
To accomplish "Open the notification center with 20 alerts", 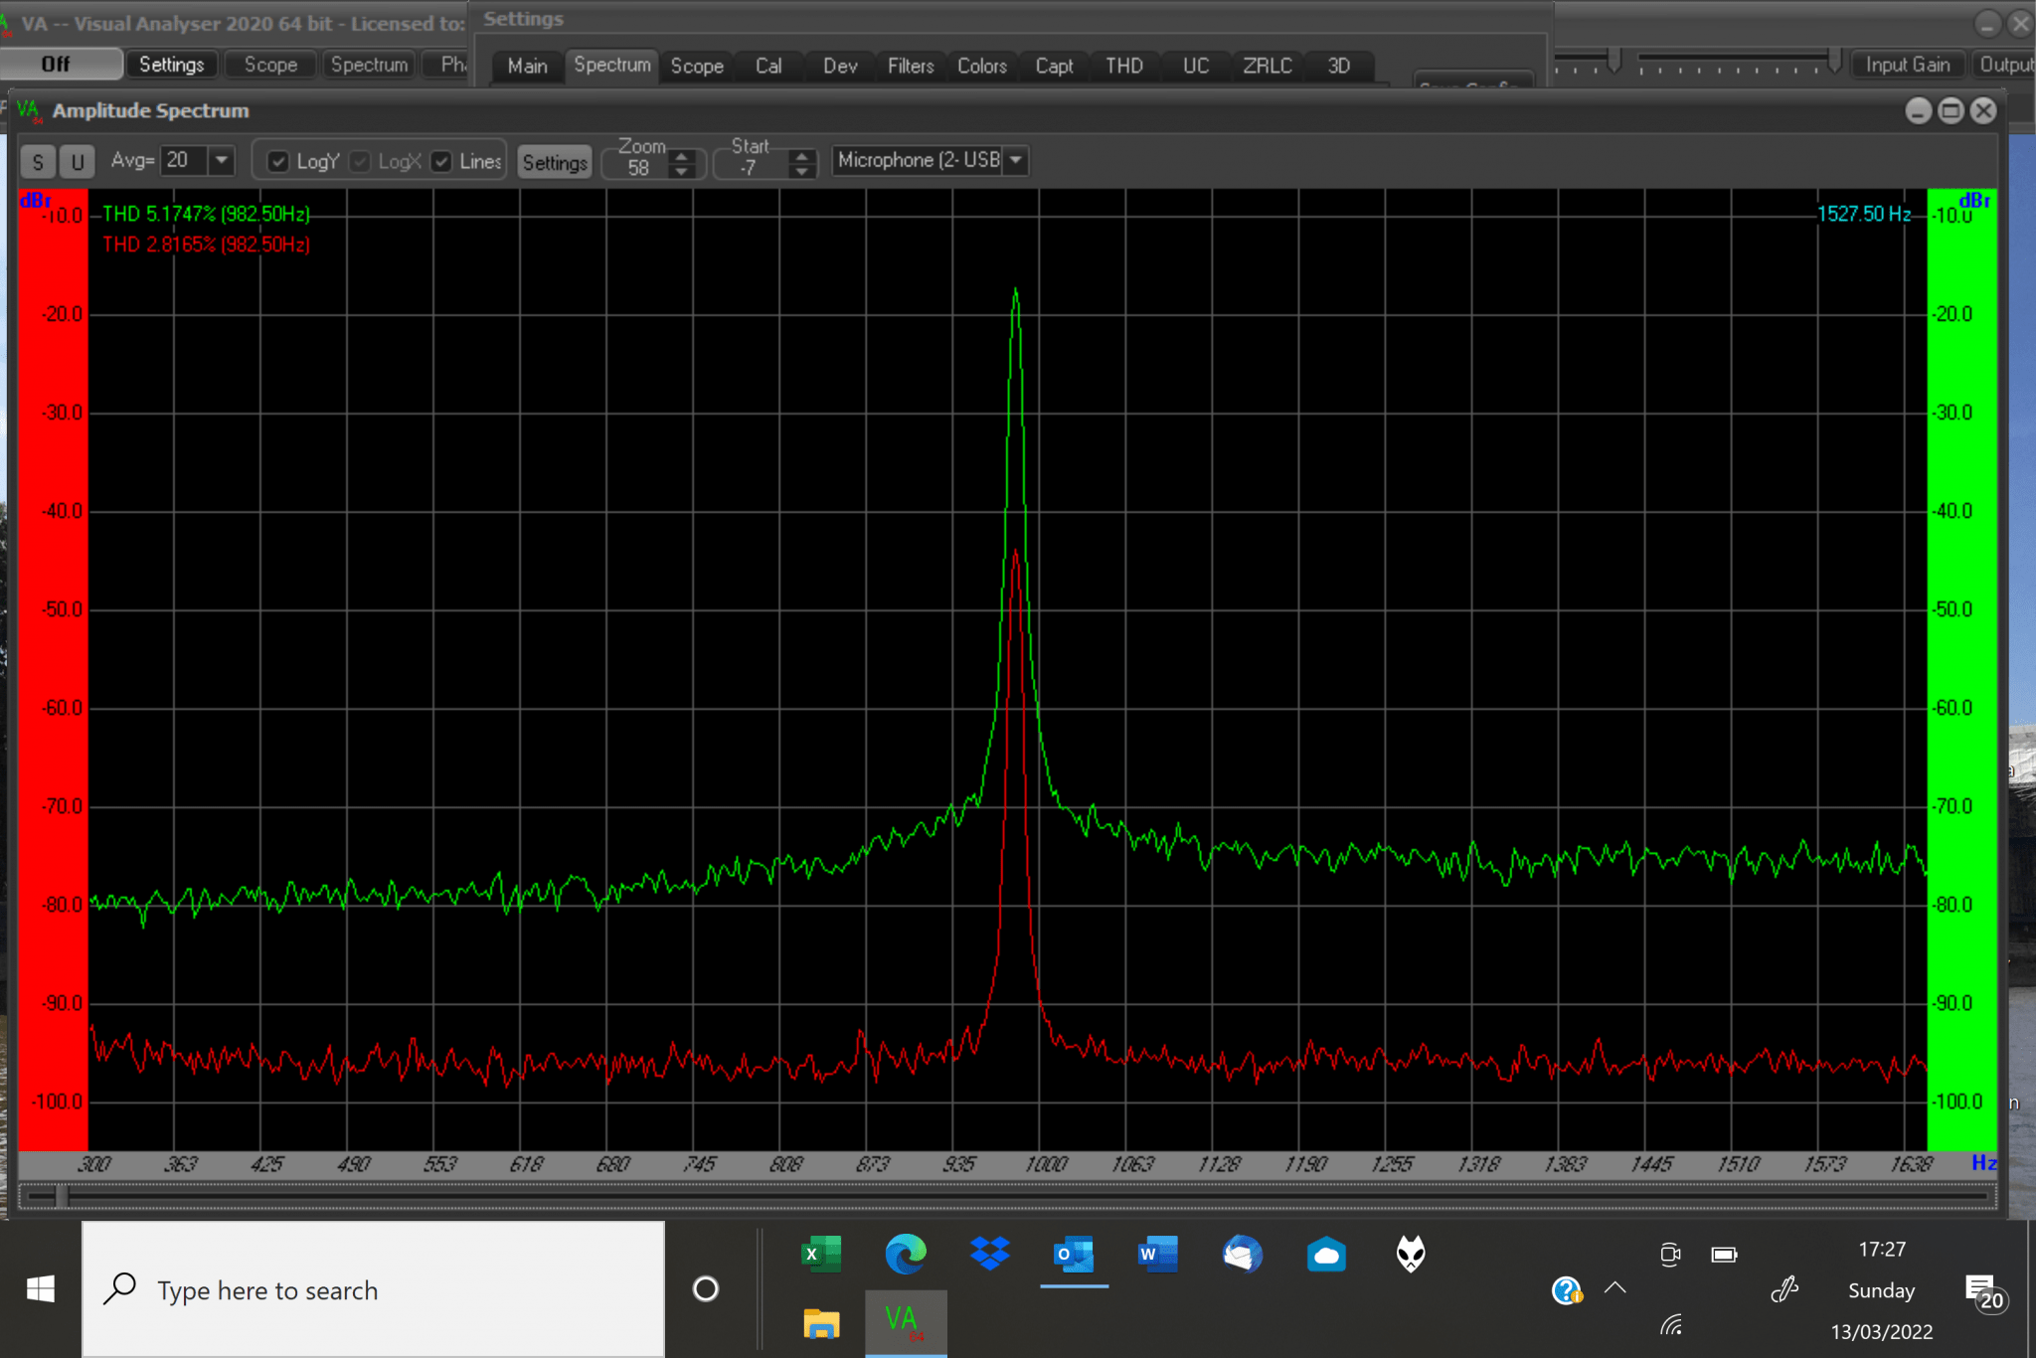I will [x=1985, y=1292].
